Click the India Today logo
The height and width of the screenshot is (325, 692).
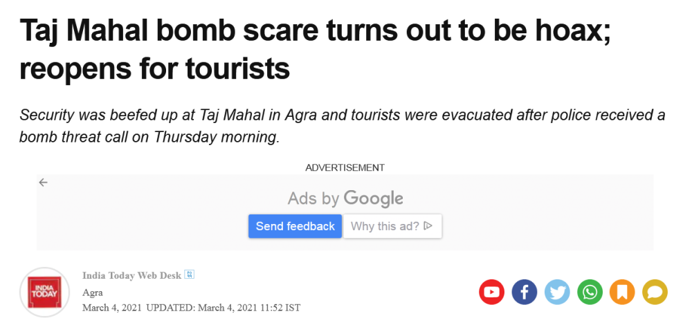point(45,291)
